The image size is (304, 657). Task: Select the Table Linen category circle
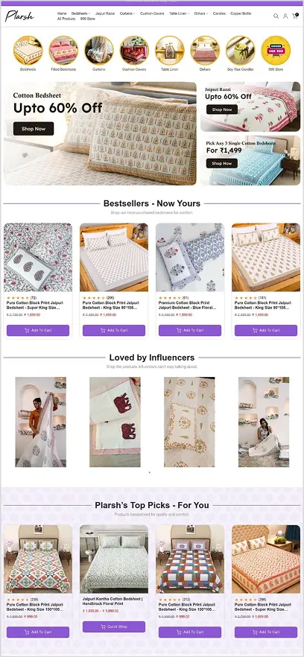coord(170,51)
